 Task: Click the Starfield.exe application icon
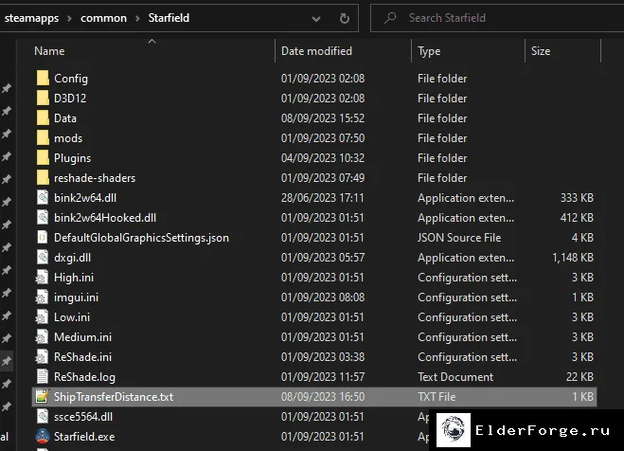[43, 436]
